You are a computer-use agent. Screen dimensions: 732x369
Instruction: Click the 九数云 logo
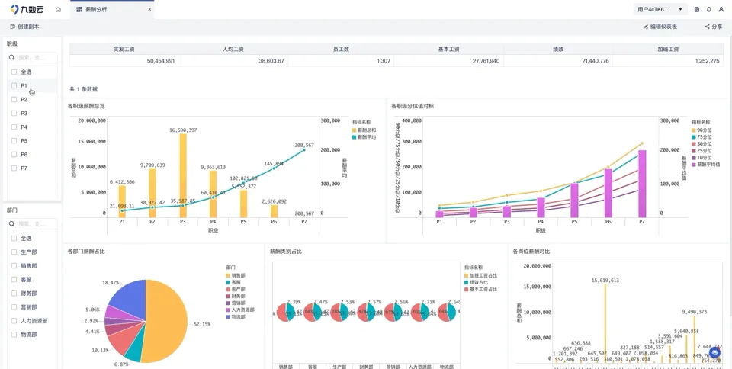click(27, 9)
